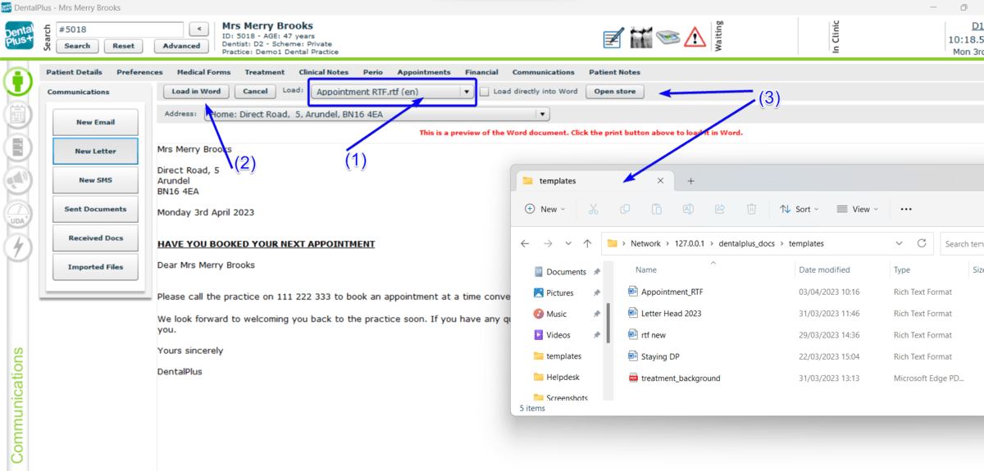The image size is (984, 471).
Task: Click the lightning bolt sidebar icon
Action: pyautogui.click(x=17, y=247)
